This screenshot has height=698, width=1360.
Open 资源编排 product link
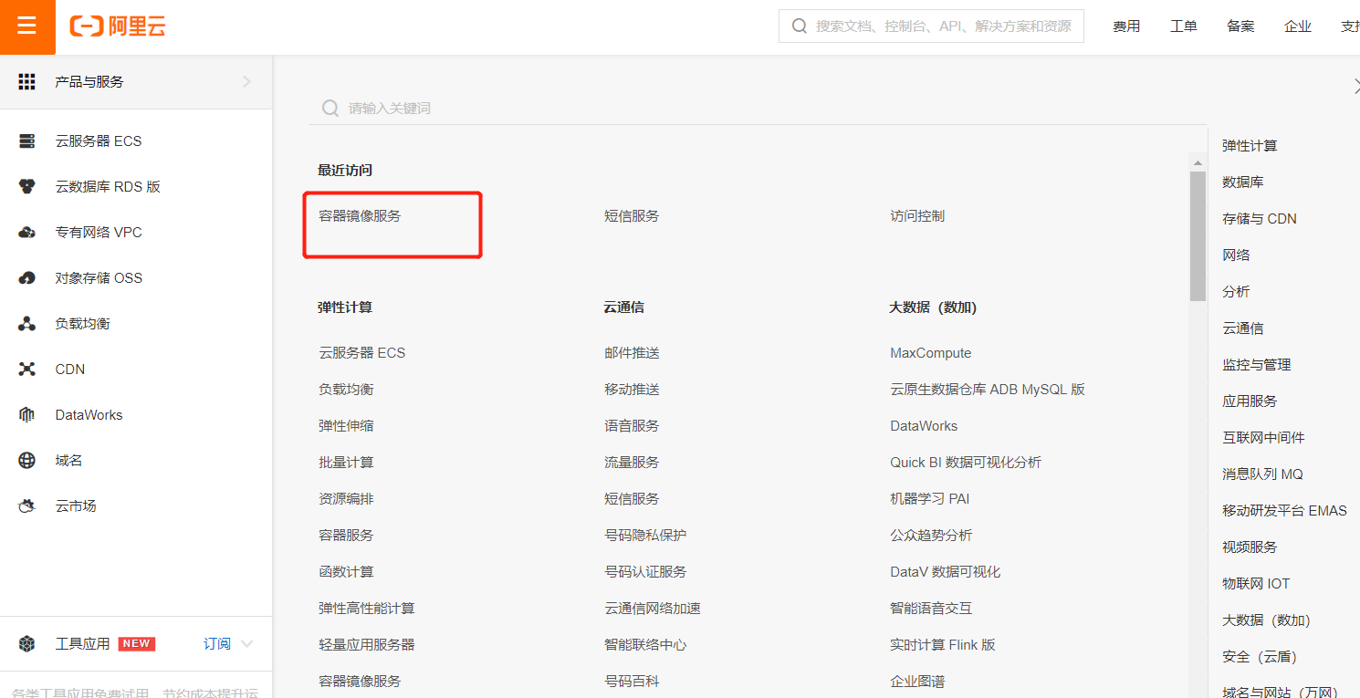346,499
